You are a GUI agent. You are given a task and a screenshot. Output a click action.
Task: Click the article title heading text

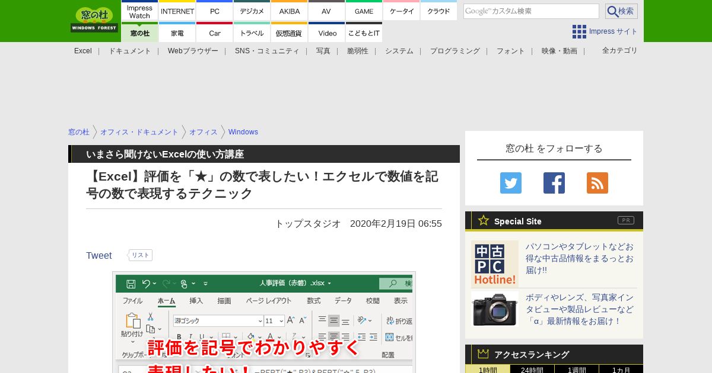pyautogui.click(x=262, y=185)
